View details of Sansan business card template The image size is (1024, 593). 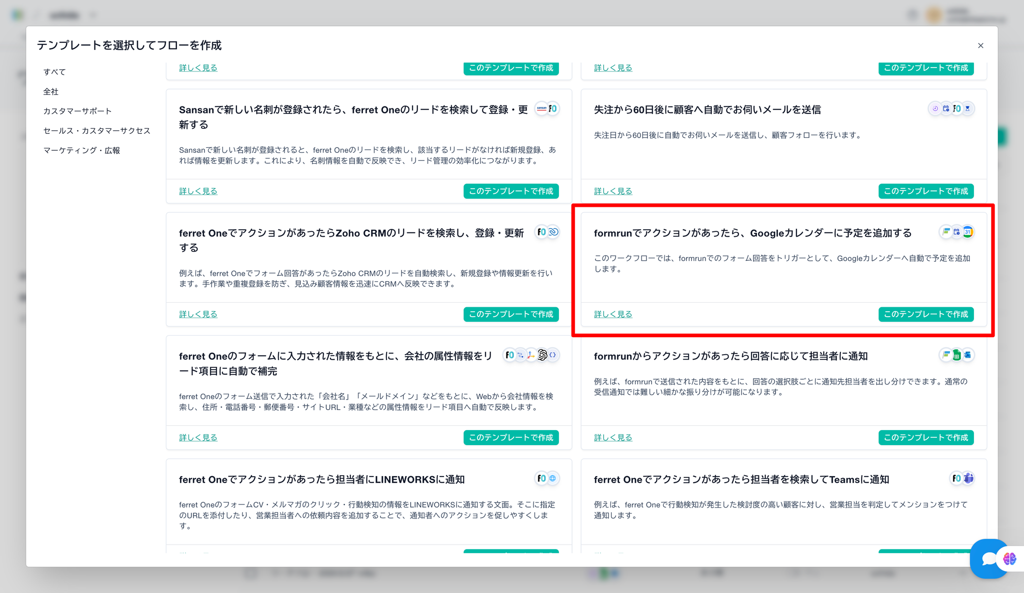pyautogui.click(x=198, y=191)
